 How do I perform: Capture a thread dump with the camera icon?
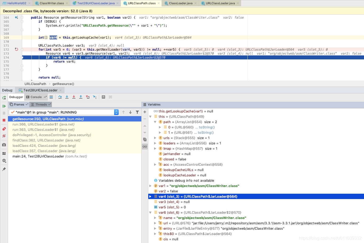[4, 145]
